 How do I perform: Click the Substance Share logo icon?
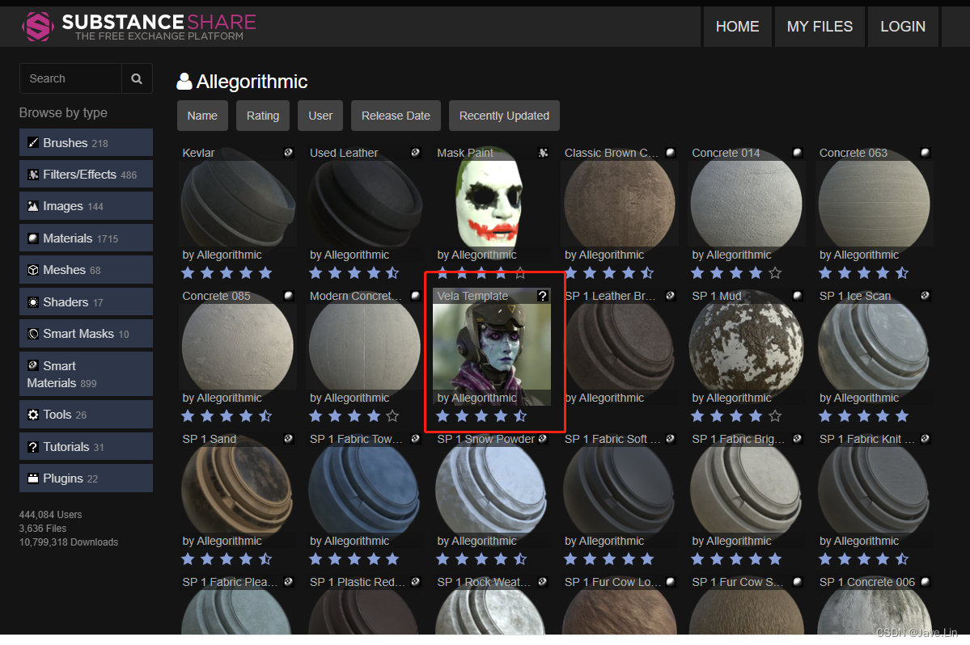(37, 27)
